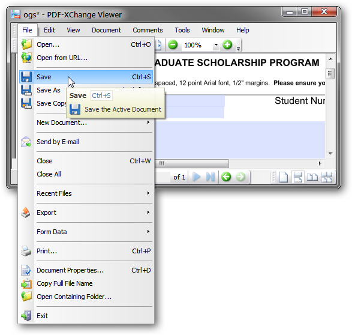Go to previous view green back arrow
The width and height of the screenshot is (352, 335).
point(226,177)
